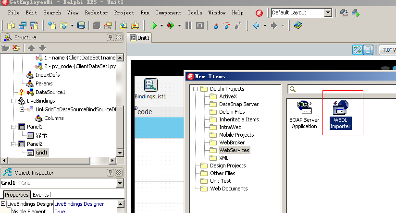Select ActiveX folder in New Items
The width and height of the screenshot is (396, 213).
coord(228,96)
